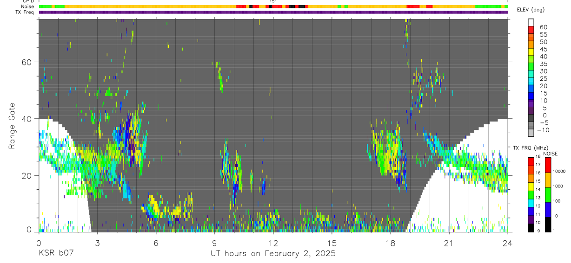Click the ELEV colorbar value '35'
This screenshot has width=571, height=263.
click(544, 64)
